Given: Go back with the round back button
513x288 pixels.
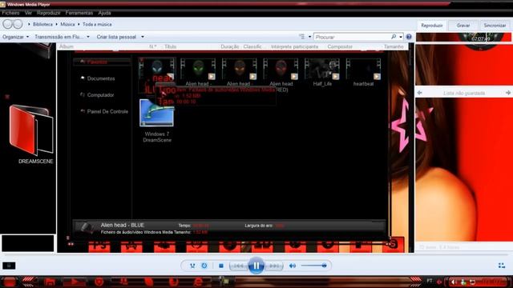Looking at the screenshot, I should pos(7,24).
